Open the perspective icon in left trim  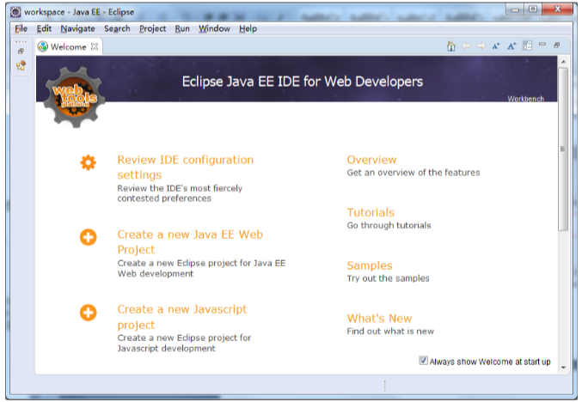click(x=21, y=65)
